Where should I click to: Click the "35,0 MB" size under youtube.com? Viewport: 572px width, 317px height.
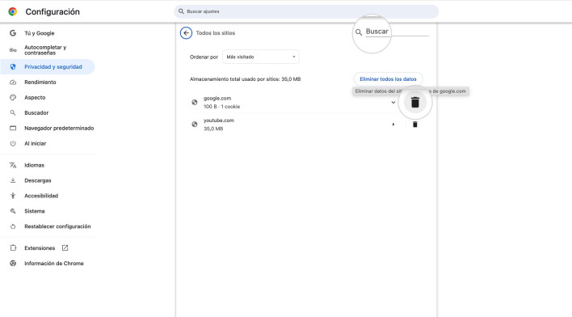point(213,129)
